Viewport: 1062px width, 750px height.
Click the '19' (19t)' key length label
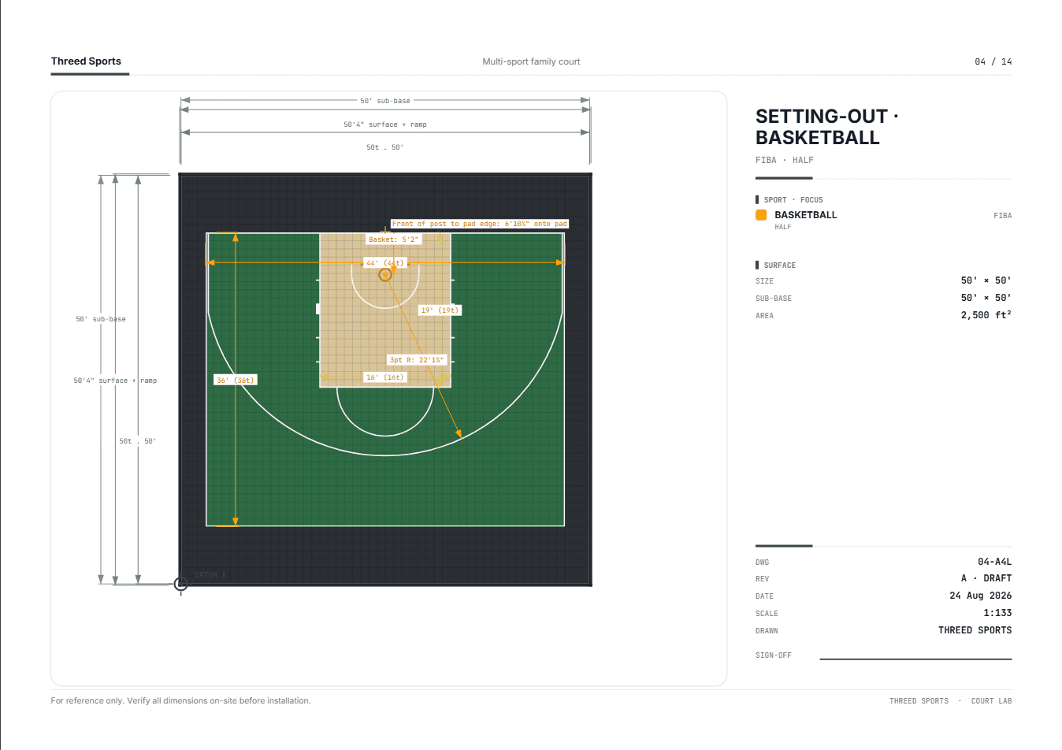pos(440,310)
